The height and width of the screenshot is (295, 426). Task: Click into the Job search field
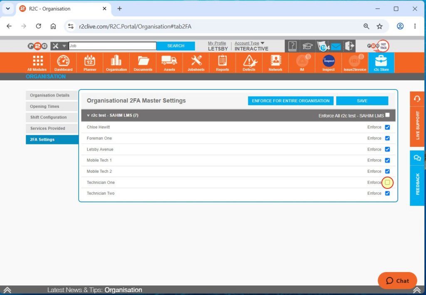pos(112,46)
